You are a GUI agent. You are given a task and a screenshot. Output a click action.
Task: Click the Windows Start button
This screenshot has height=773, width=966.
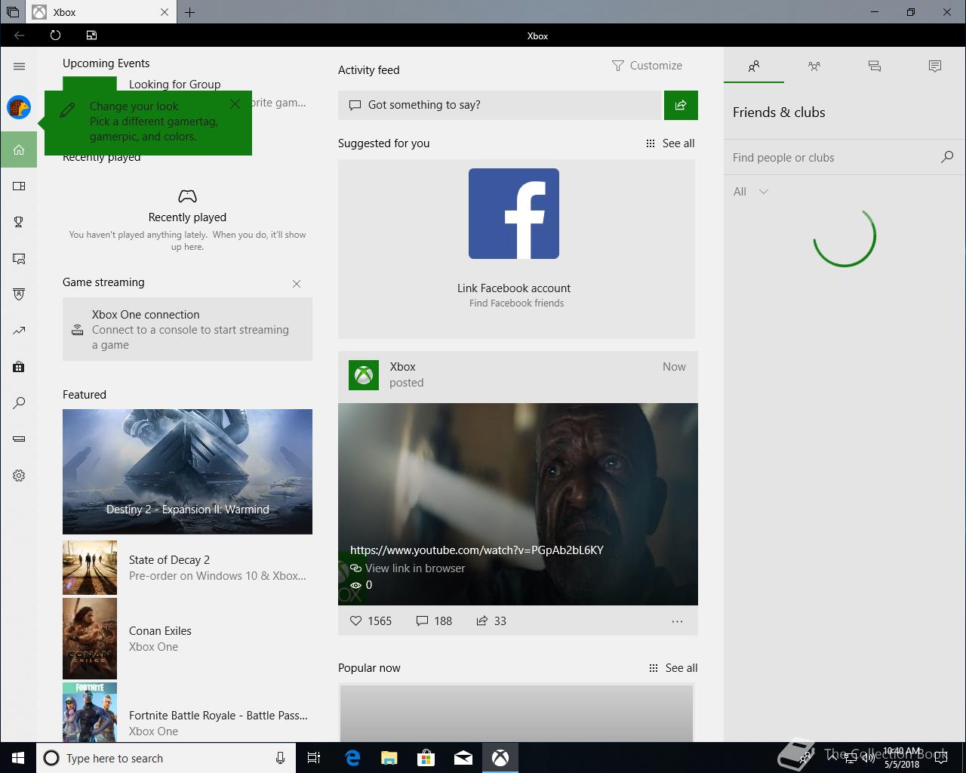point(18,758)
